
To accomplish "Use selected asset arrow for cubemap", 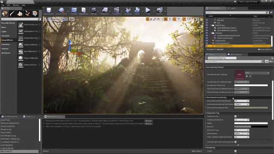I will [247, 76].
